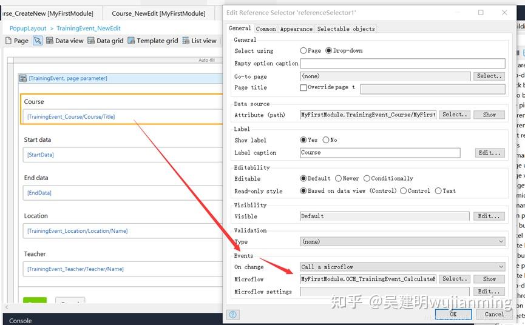Open the On change event dropdown
The image size is (525, 325).
click(402, 267)
